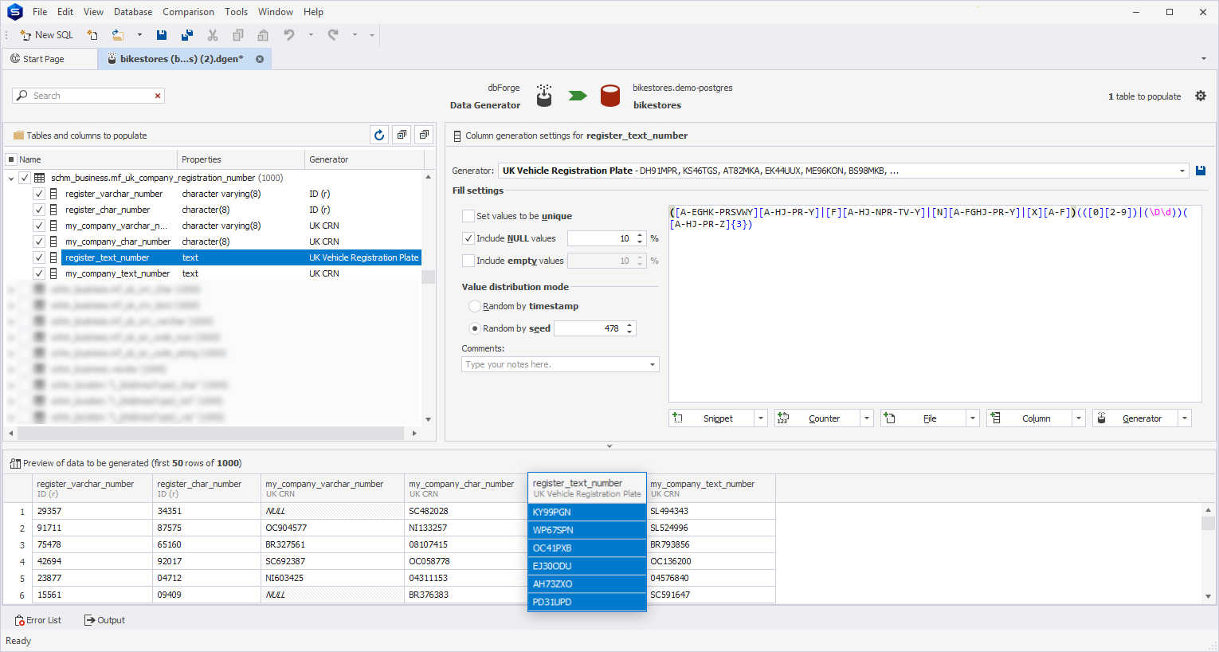Uncheck the register_varchar_number column checkbox
Viewport: 1219px width, 652px height.
point(38,194)
